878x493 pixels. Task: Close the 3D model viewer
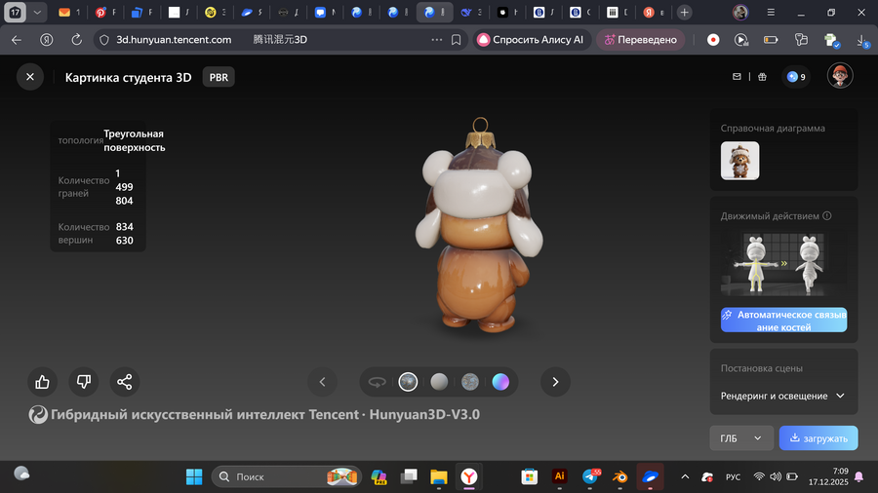[x=30, y=77]
